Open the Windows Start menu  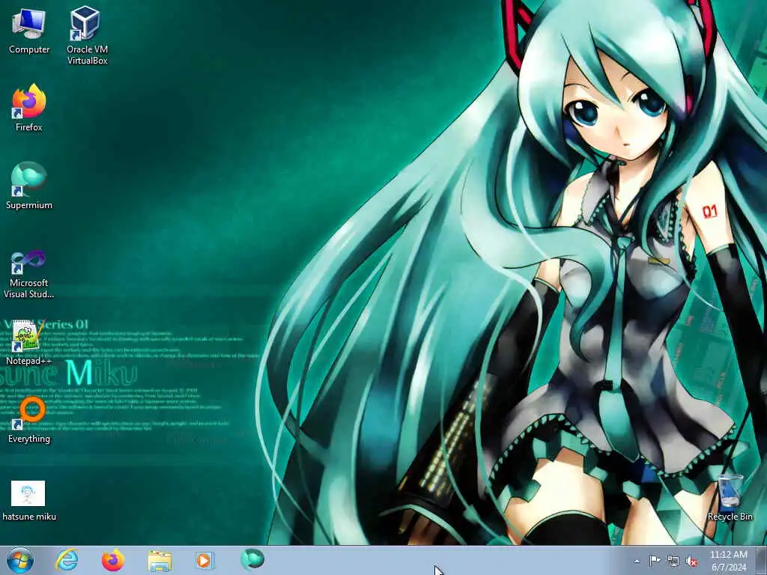pyautogui.click(x=20, y=560)
